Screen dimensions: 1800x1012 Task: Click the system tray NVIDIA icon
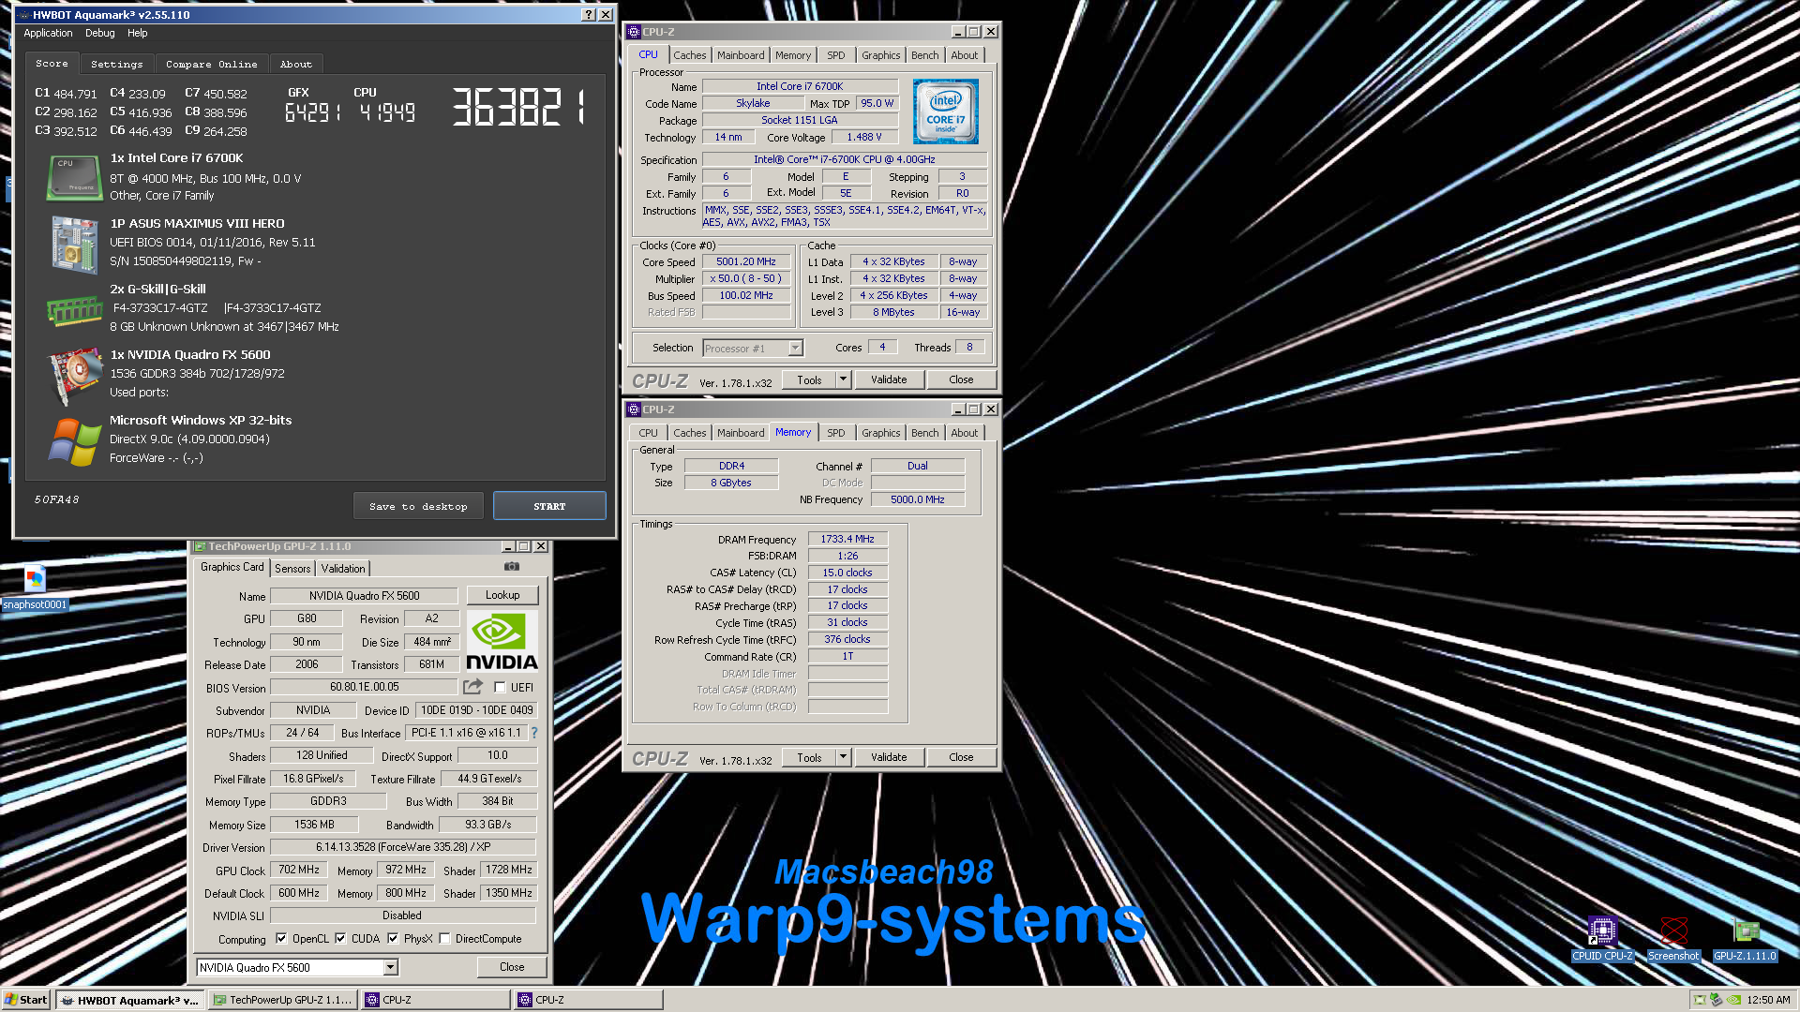(x=1734, y=1000)
